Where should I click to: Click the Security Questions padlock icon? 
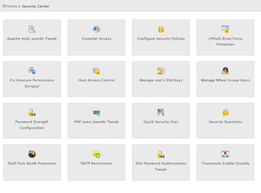[225, 112]
